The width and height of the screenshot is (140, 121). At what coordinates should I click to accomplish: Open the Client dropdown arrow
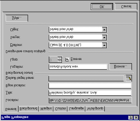pyautogui.click(x=104, y=30)
